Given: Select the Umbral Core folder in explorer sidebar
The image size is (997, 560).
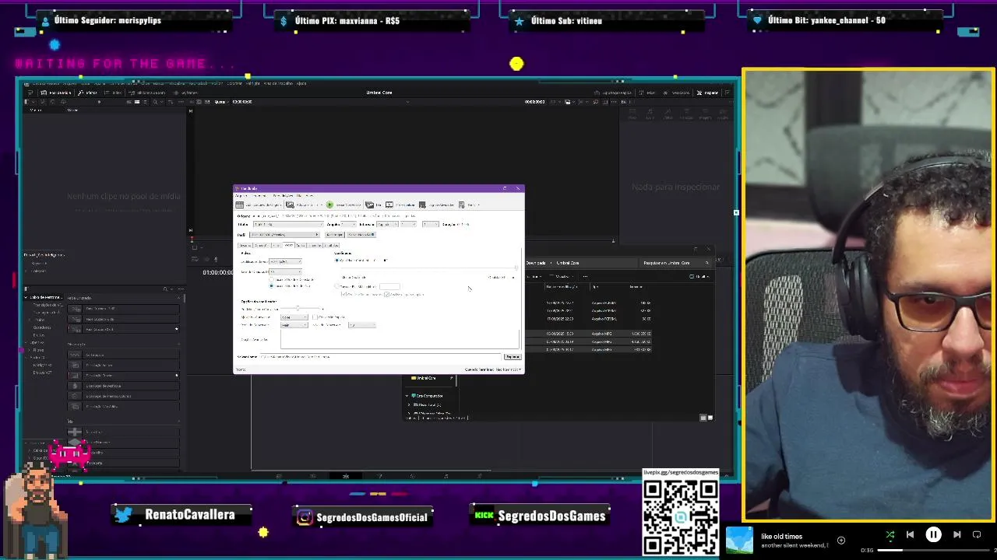Looking at the screenshot, I should tap(426, 378).
